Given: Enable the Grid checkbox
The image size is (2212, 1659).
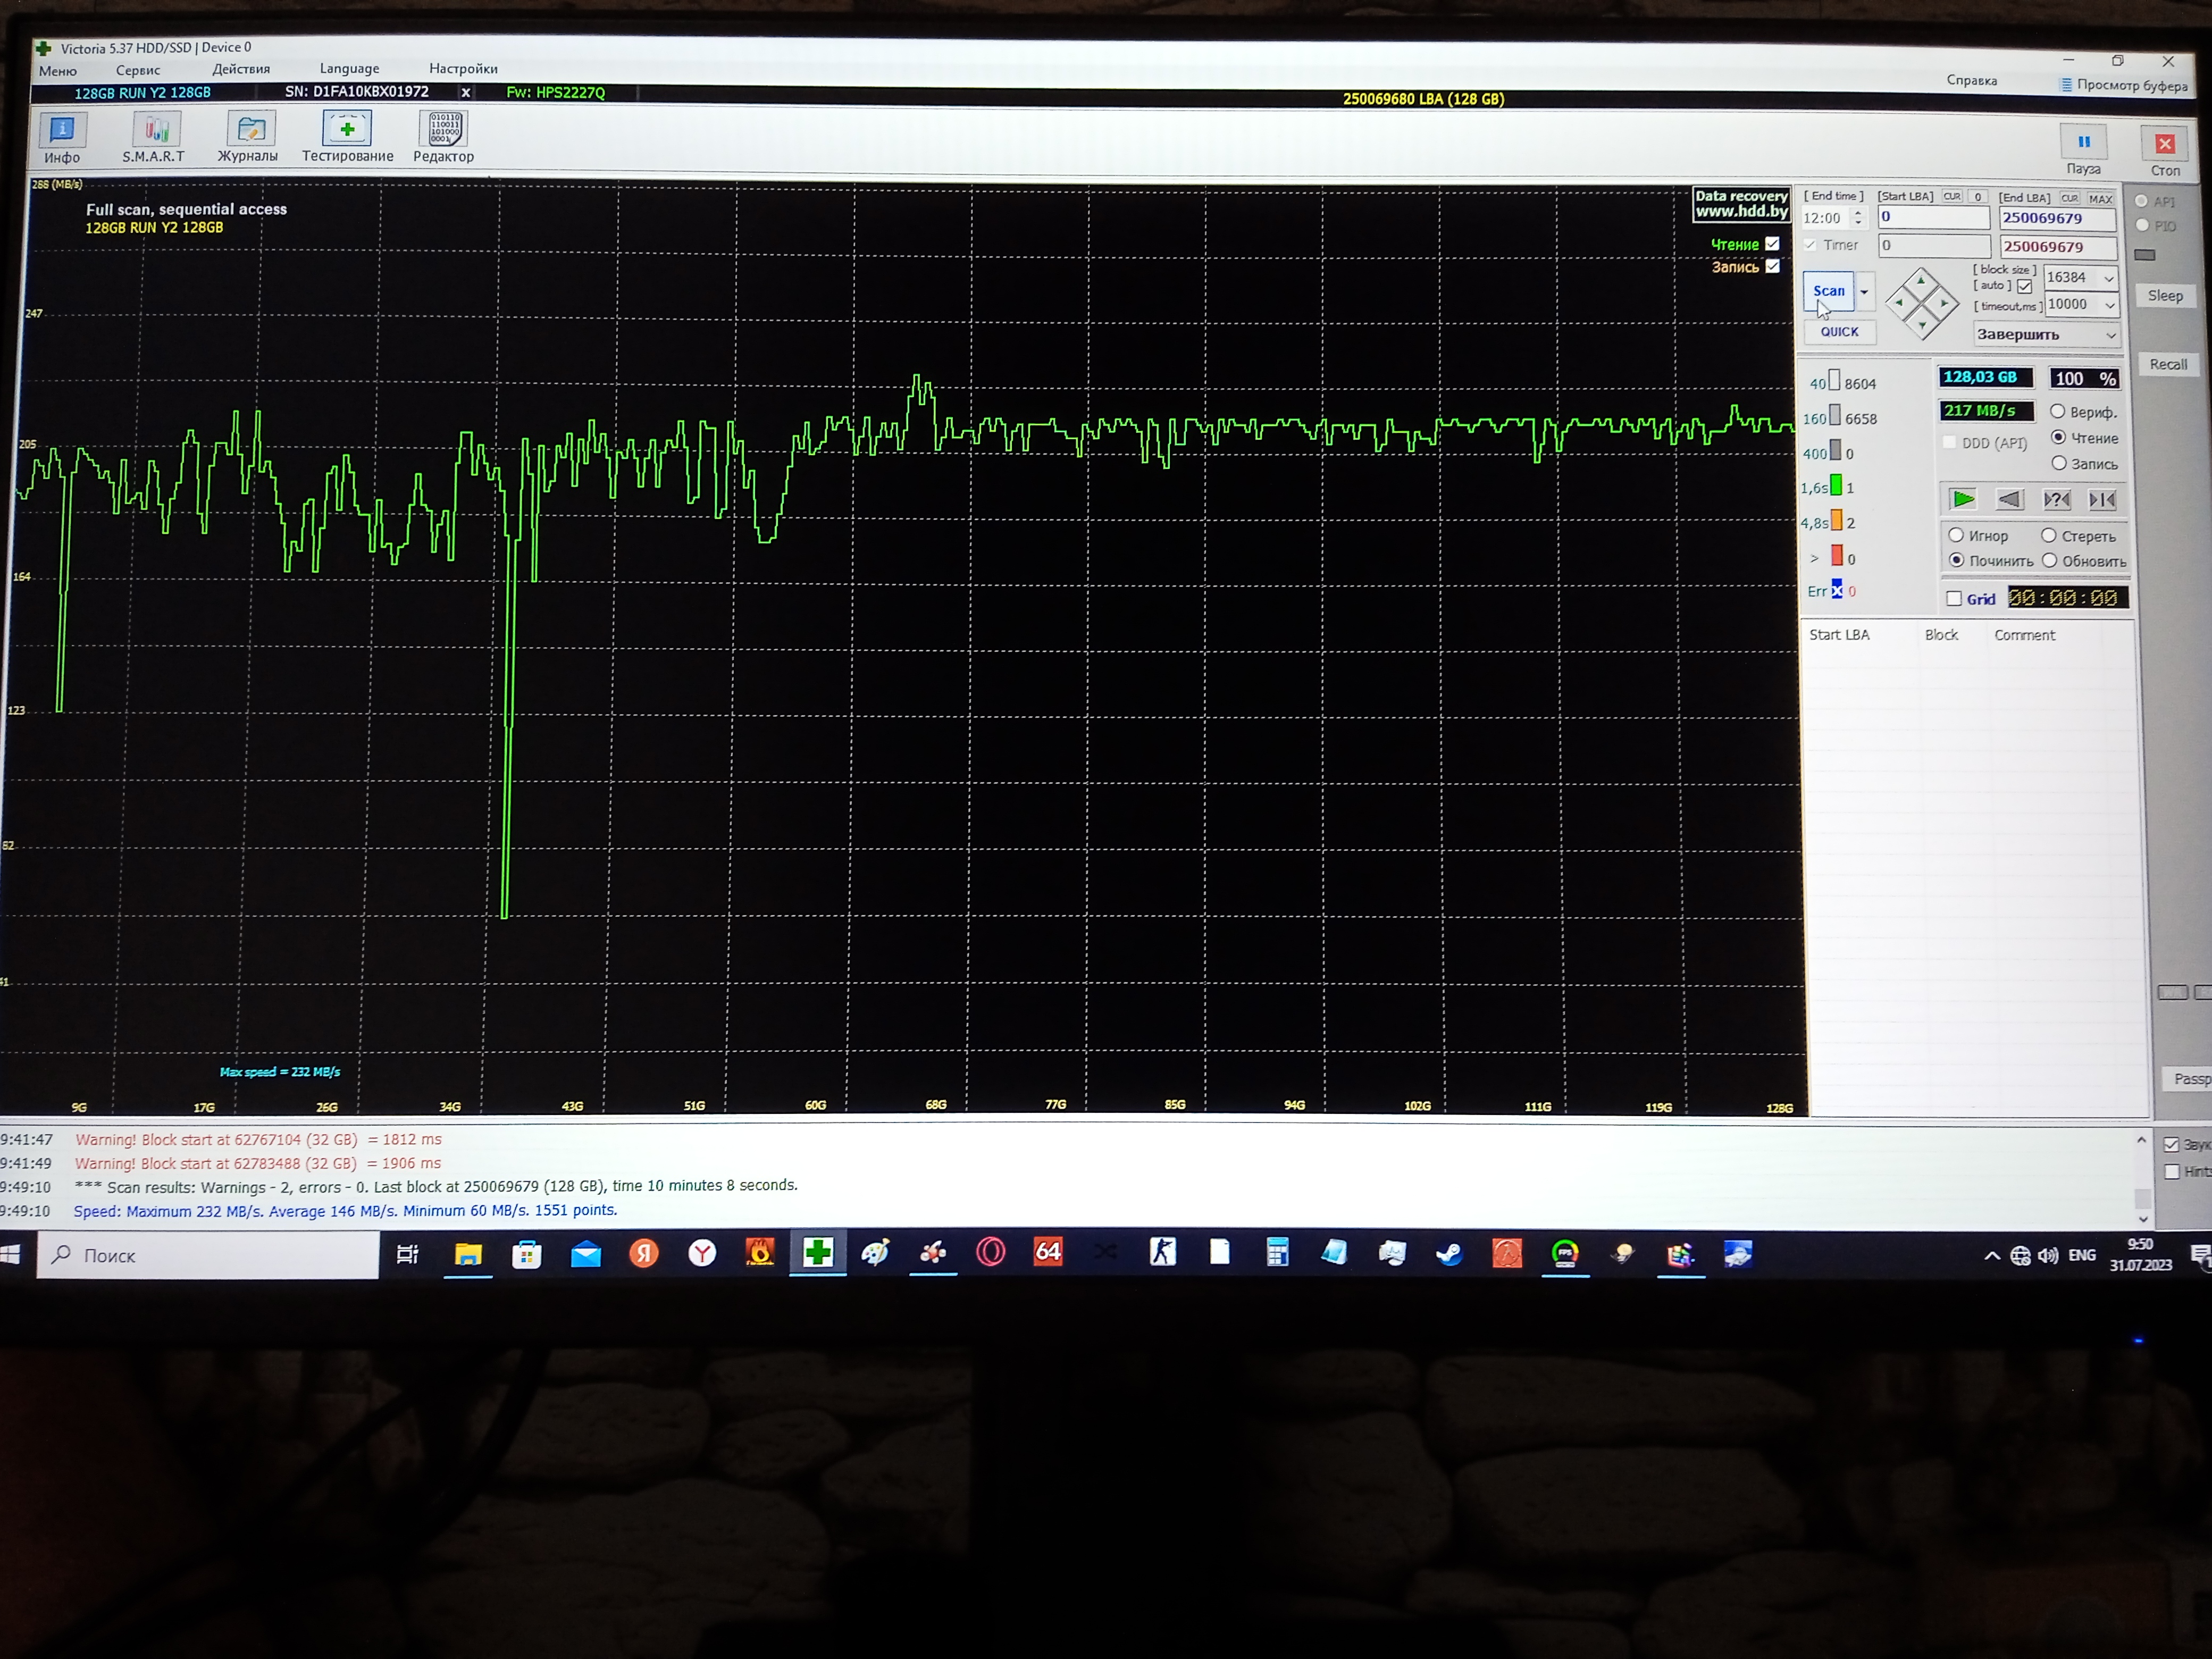Looking at the screenshot, I should [x=1953, y=598].
